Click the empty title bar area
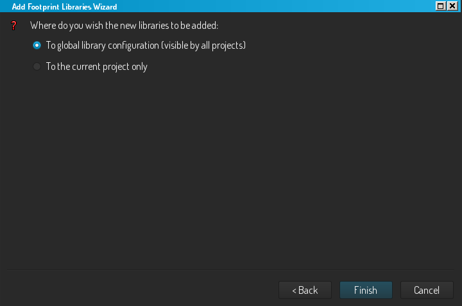 pos(269,6)
